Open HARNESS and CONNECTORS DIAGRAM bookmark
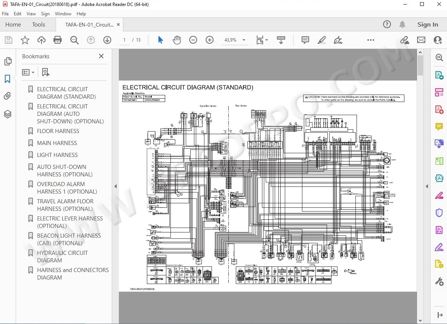This screenshot has width=447, height=324. (73, 274)
